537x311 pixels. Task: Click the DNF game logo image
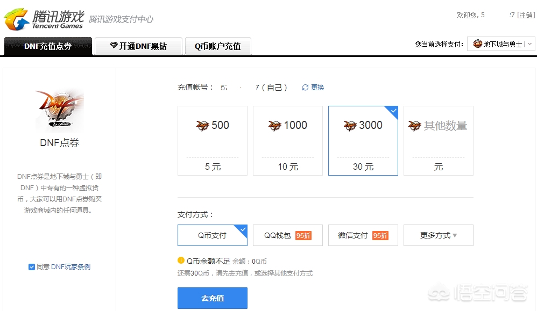[x=60, y=110]
